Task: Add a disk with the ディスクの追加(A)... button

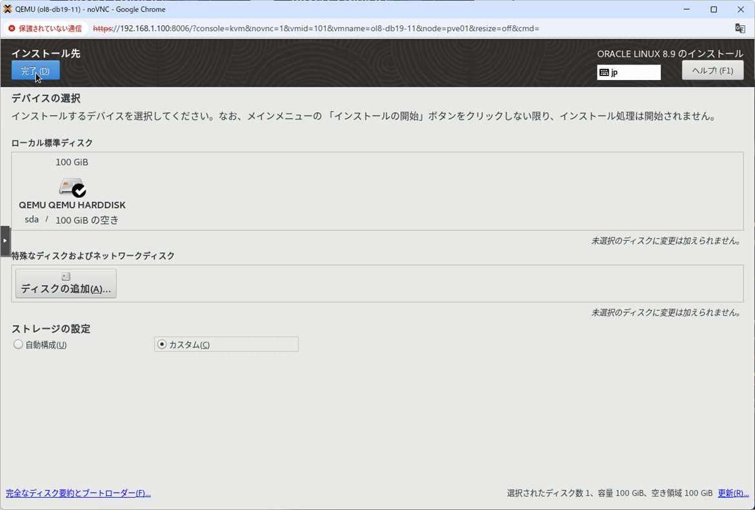Action: click(x=66, y=284)
